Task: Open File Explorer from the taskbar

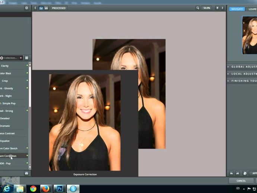Action: coord(20,189)
